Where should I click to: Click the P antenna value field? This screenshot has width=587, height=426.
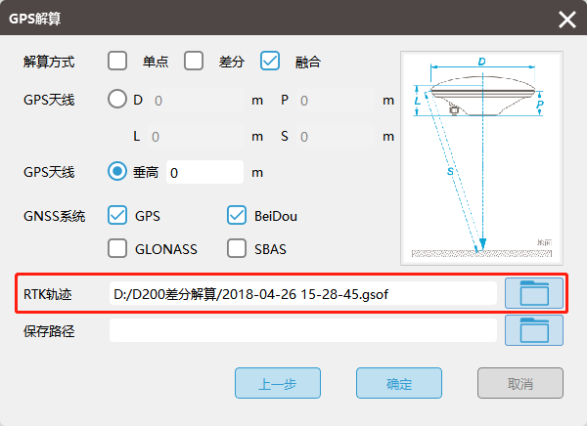[335, 100]
